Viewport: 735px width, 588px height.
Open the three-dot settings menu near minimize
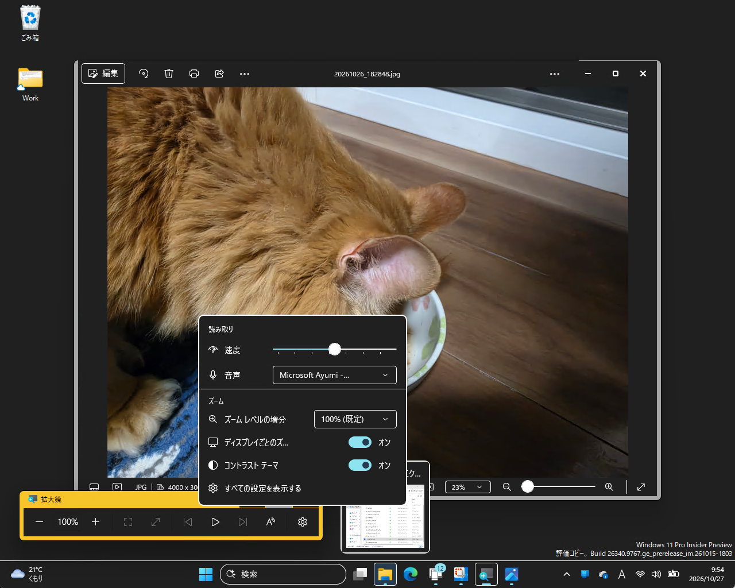point(555,73)
